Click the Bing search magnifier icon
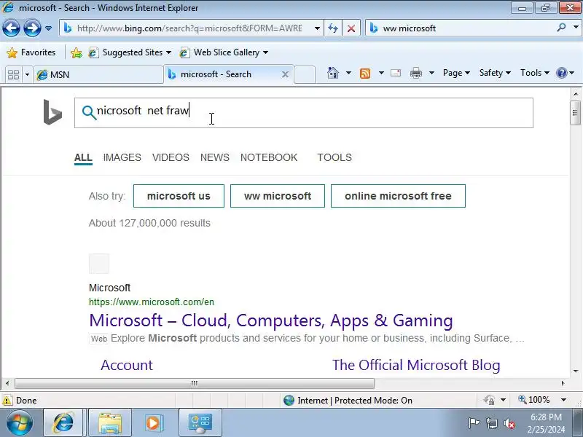This screenshot has height=437, width=583. (x=89, y=112)
